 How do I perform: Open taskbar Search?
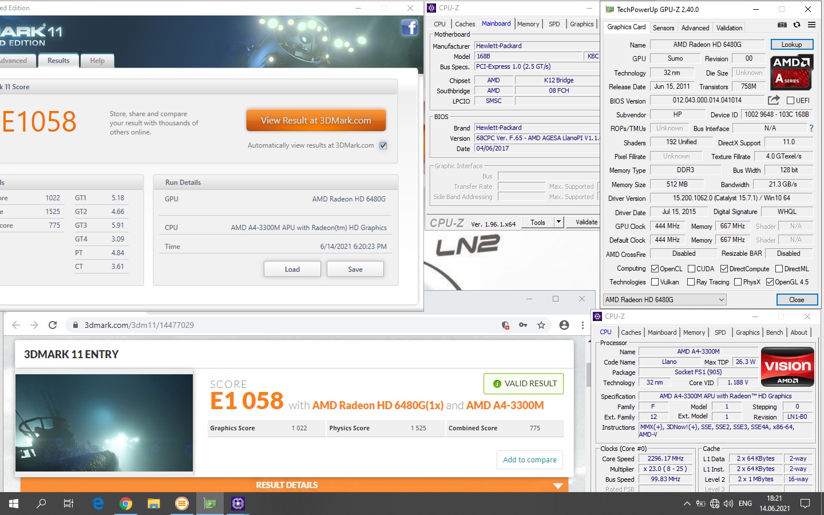click(x=41, y=504)
